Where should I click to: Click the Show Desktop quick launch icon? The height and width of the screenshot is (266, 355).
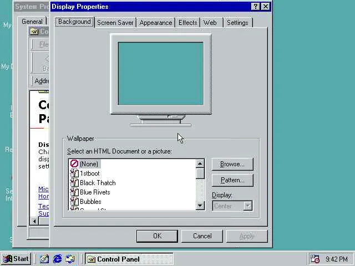(44, 259)
